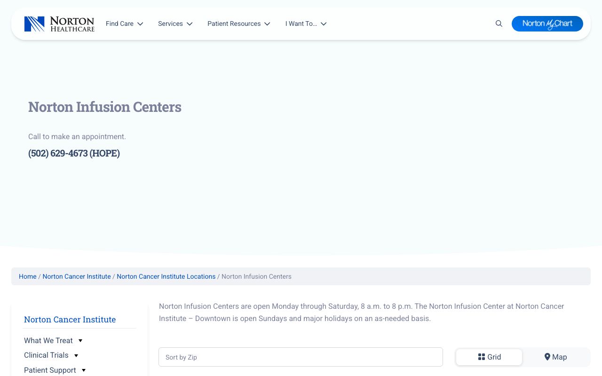This screenshot has width=602, height=376.
Task: Open Norton Cancer Institute breadcrumb
Action: (x=77, y=276)
